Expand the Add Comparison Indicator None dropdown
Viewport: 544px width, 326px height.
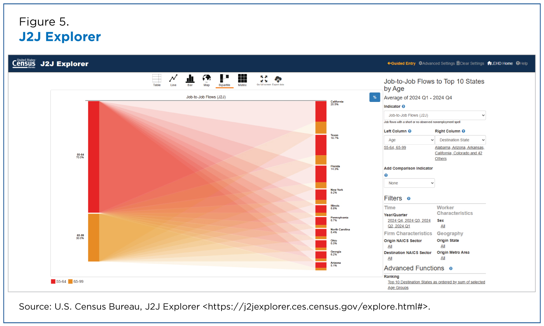(x=409, y=183)
